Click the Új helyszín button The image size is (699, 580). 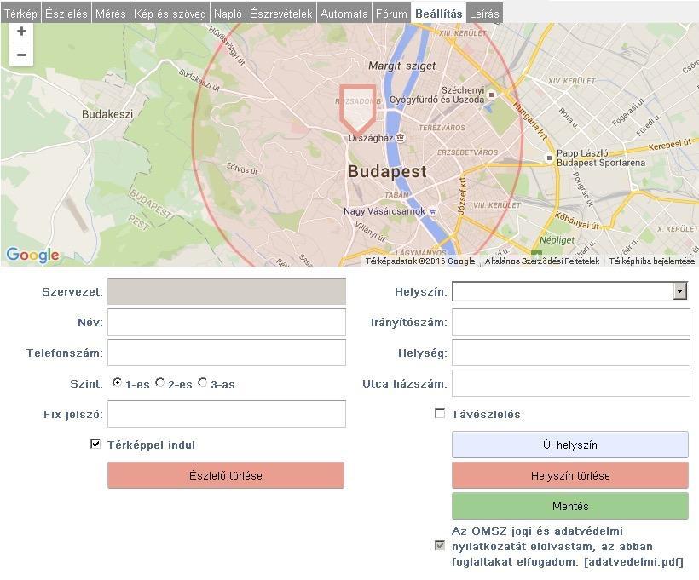pos(570,445)
